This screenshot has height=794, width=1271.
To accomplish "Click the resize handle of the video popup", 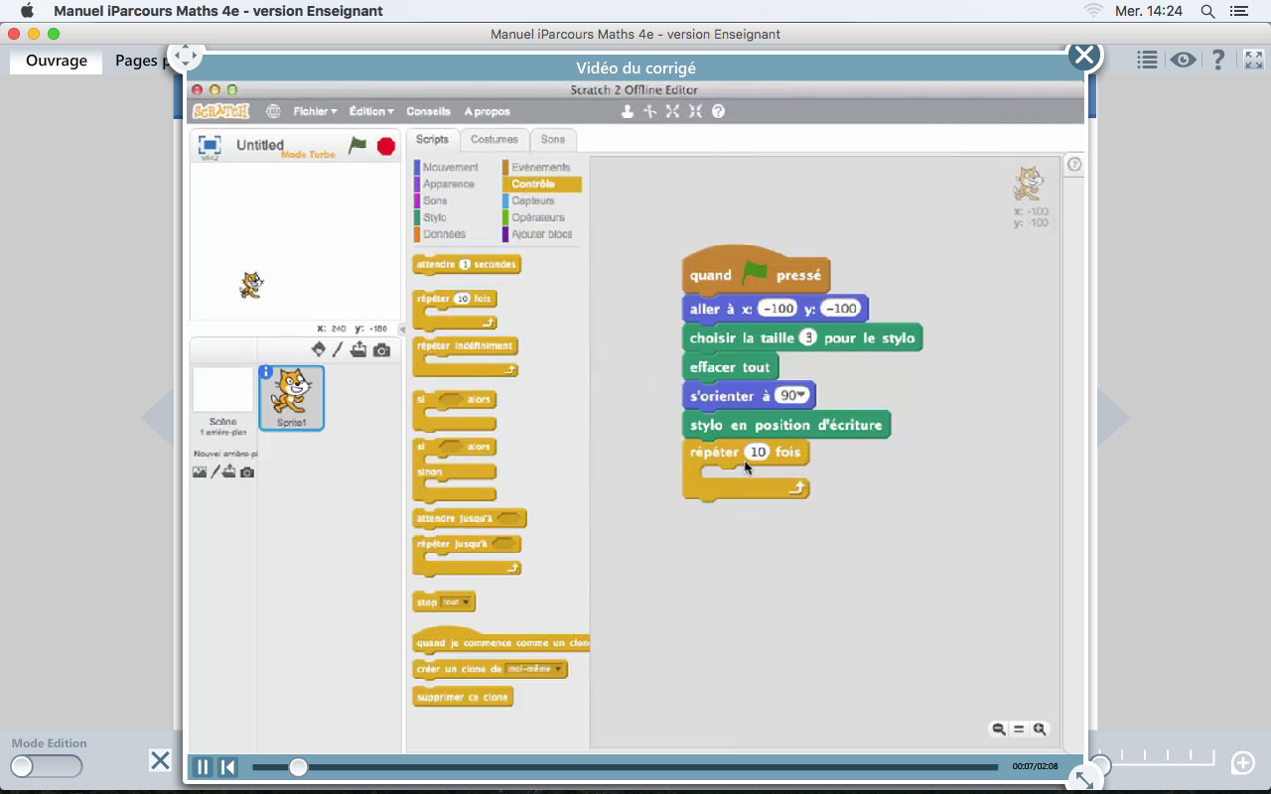I will pyautogui.click(x=1083, y=780).
